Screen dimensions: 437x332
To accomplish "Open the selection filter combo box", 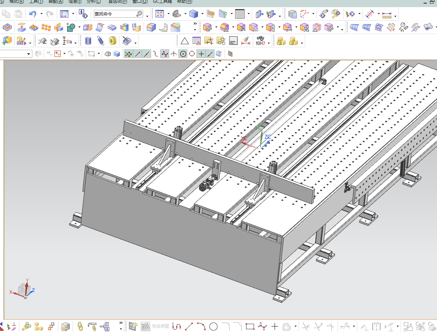I will coord(15,54).
